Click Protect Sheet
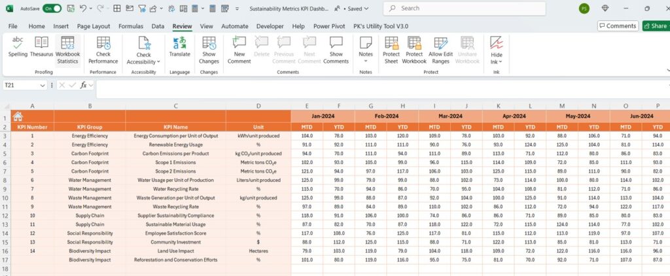Screen dimensions: 670x276 [391, 50]
